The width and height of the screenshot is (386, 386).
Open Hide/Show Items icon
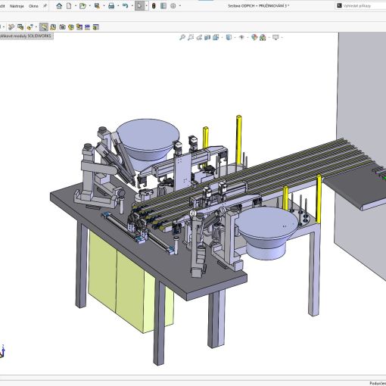click(241, 38)
